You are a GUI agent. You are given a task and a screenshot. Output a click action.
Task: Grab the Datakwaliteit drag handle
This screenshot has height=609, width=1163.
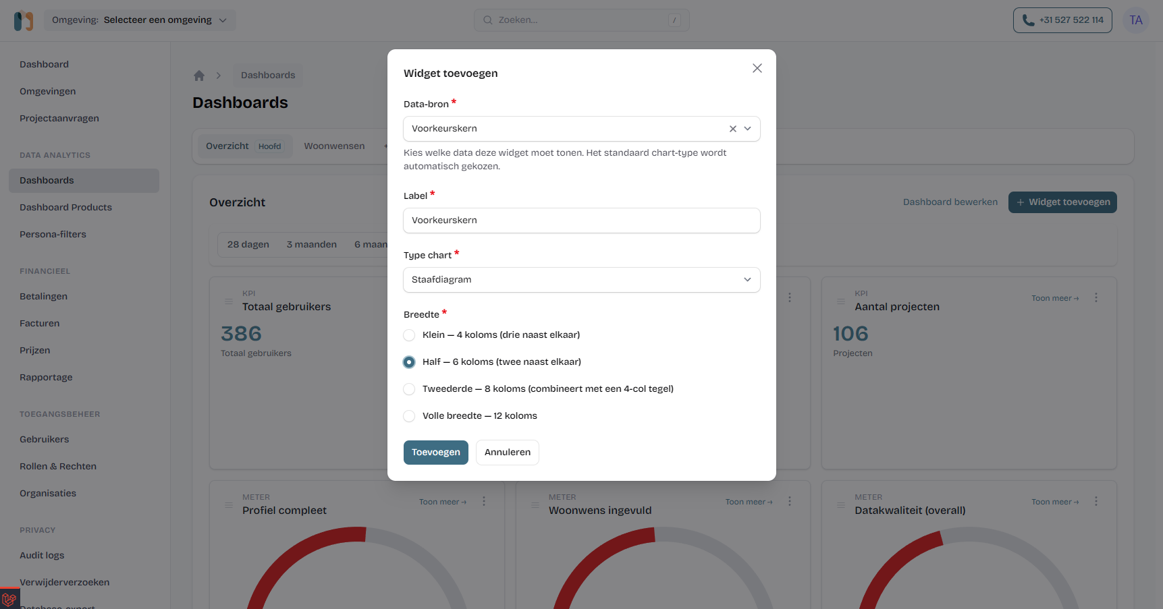pyautogui.click(x=840, y=505)
